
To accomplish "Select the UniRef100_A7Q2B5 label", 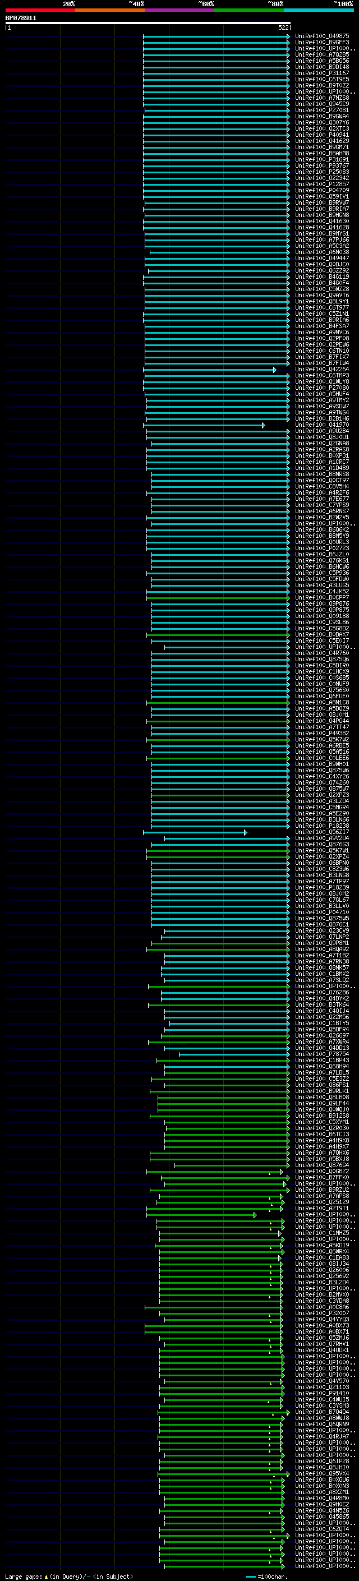I will (x=322, y=54).
